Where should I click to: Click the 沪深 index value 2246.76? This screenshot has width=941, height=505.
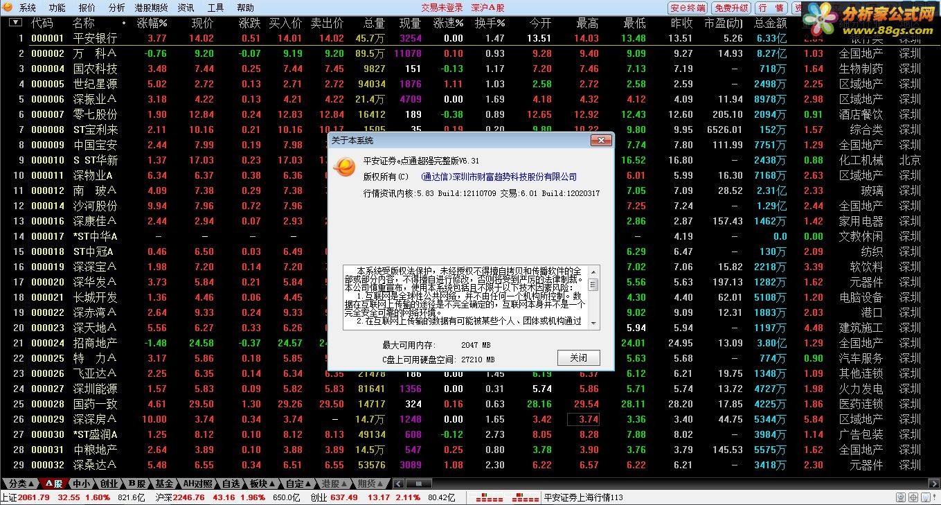[189, 497]
